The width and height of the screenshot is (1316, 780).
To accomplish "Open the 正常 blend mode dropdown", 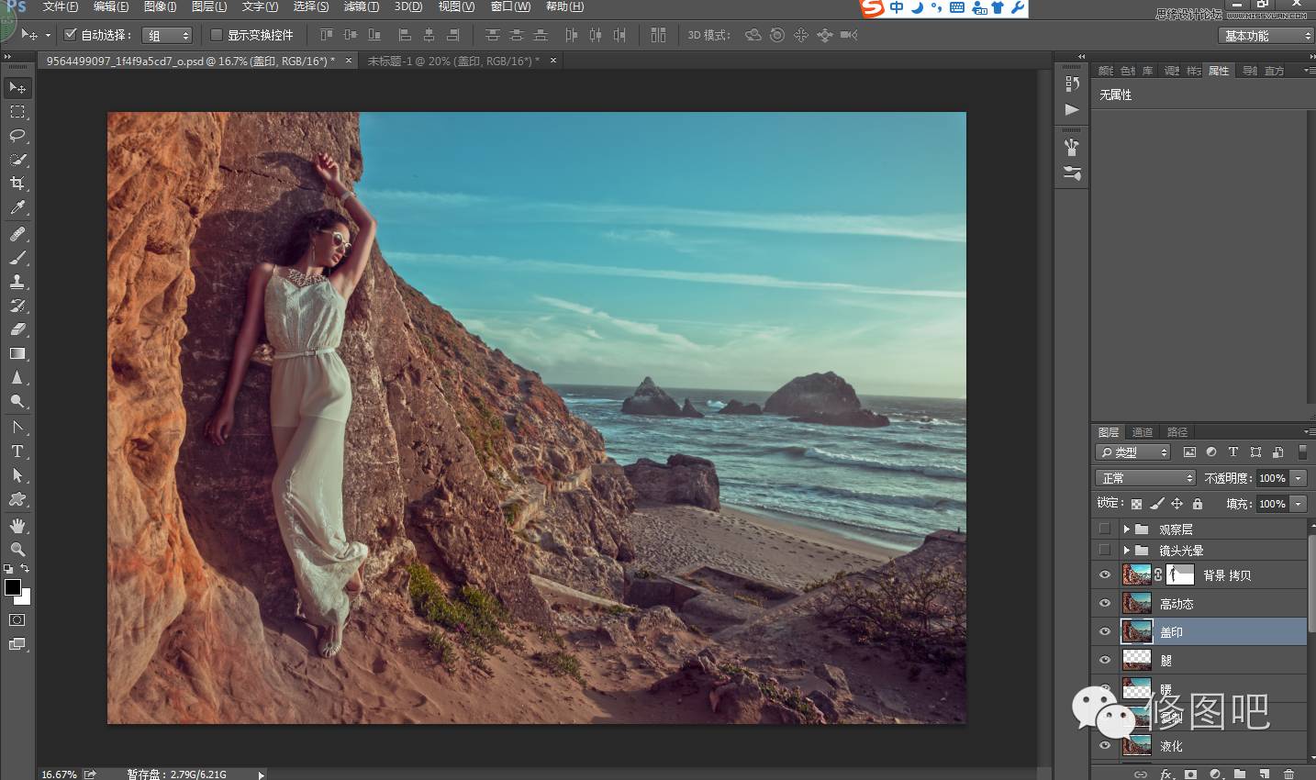I will tap(1145, 478).
